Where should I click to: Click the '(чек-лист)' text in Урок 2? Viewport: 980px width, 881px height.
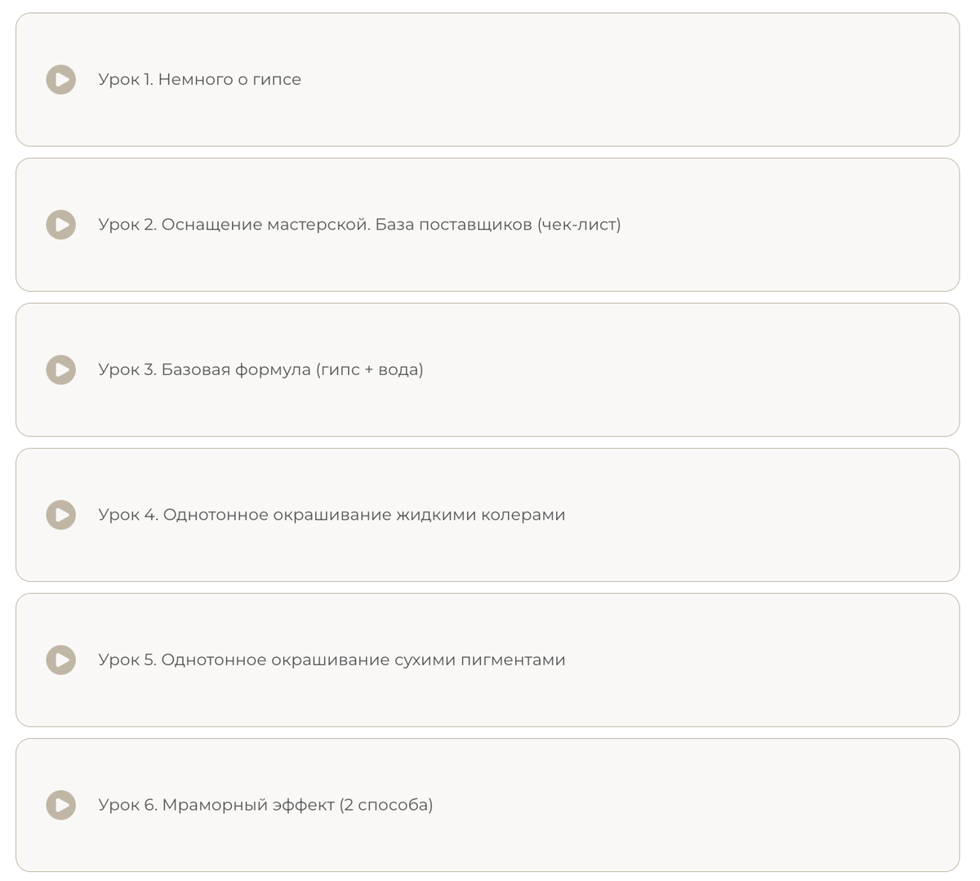click(x=579, y=225)
